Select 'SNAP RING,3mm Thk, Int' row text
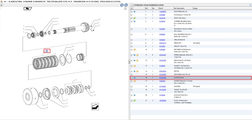 pyautogui.click(x=182, y=75)
